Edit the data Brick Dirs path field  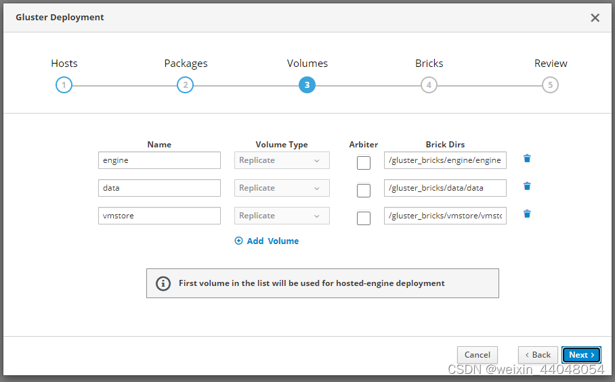point(445,188)
